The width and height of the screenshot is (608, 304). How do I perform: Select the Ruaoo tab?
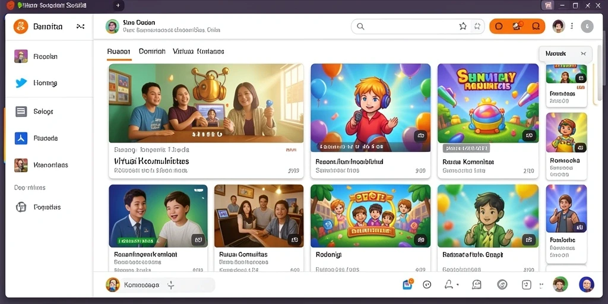click(119, 51)
